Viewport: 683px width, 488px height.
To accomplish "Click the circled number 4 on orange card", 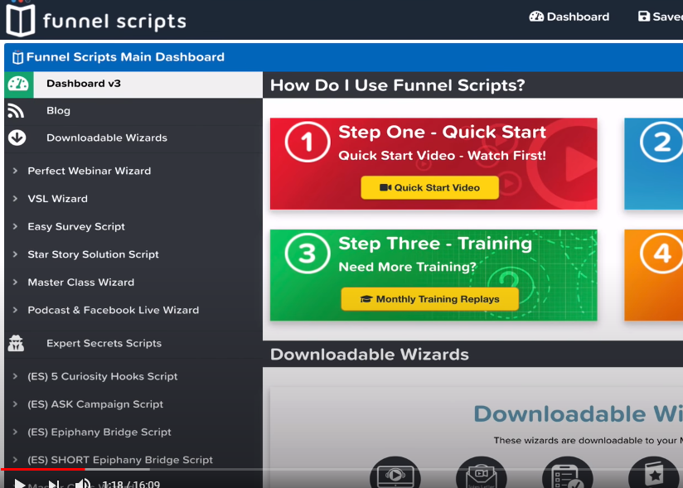I will (661, 254).
